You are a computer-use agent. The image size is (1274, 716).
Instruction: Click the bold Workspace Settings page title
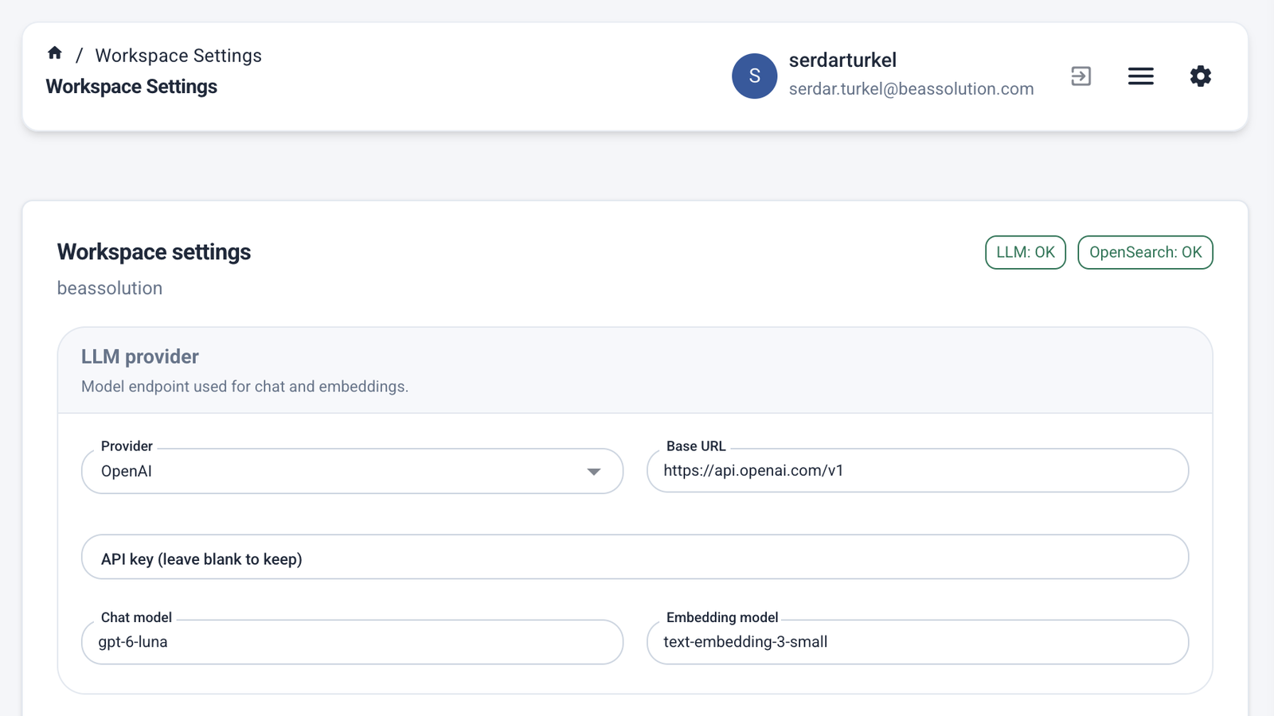(131, 87)
